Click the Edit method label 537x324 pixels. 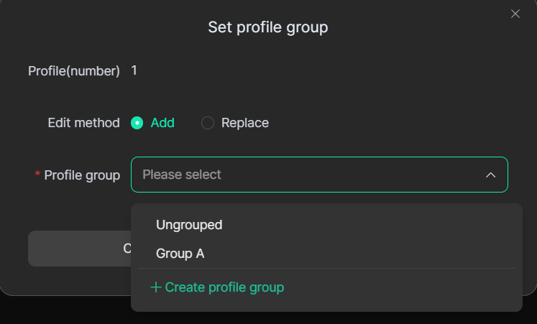(83, 123)
